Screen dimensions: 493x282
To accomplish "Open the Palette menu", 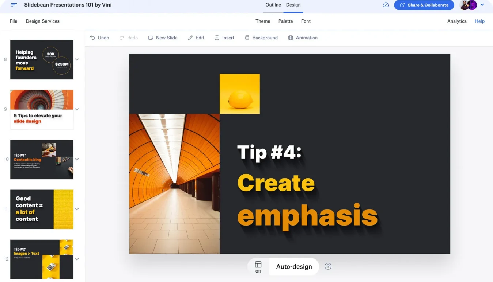I will click(x=285, y=21).
